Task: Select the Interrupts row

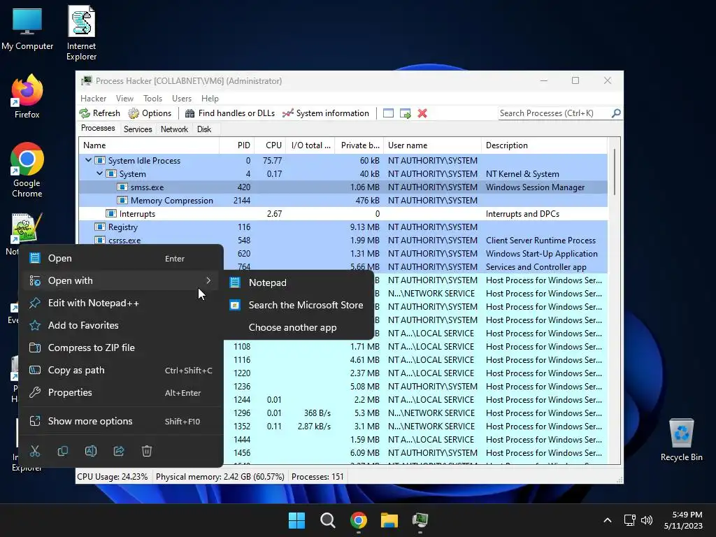Action: coord(343,214)
